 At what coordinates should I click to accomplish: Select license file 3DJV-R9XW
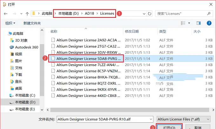(x=89, y=52)
